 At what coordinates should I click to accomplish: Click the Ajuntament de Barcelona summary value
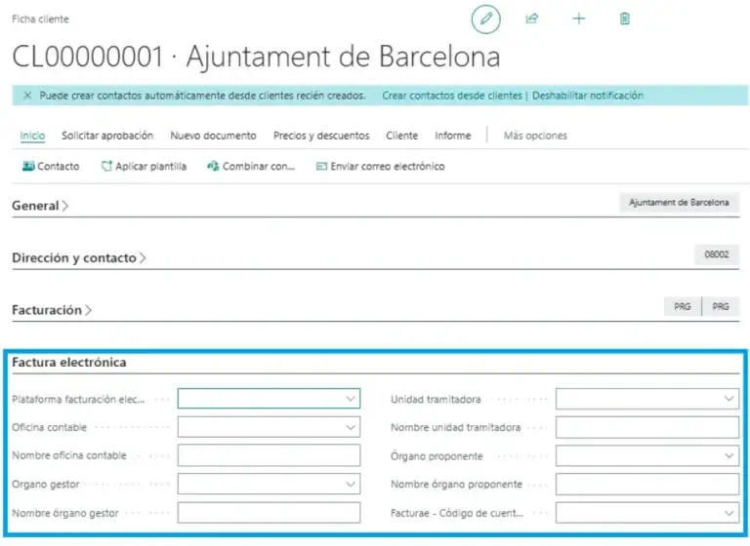click(x=679, y=203)
